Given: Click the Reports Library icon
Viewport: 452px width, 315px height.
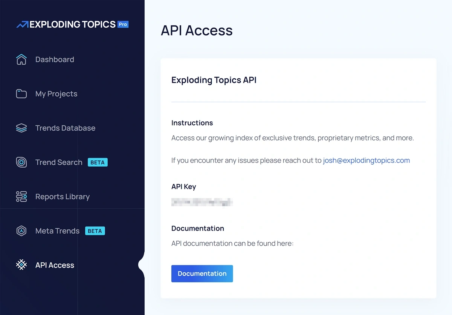Looking at the screenshot, I should 21,197.
